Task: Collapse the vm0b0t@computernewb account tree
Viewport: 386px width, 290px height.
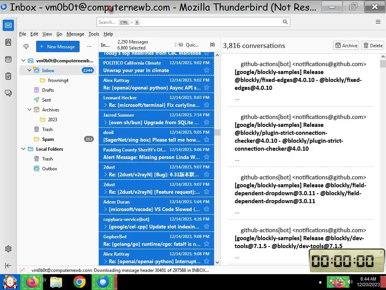Action: 23,60
